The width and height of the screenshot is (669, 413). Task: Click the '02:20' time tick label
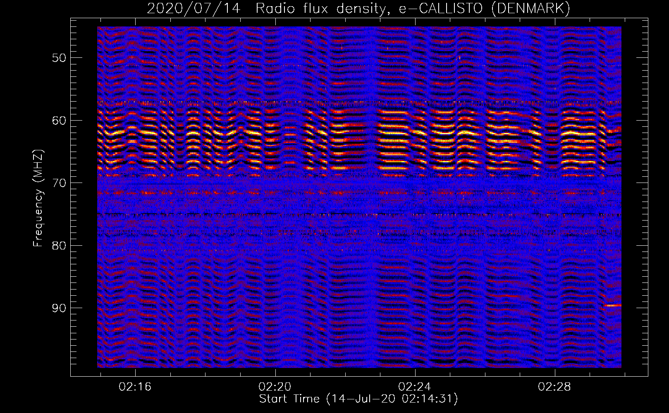tap(275, 387)
